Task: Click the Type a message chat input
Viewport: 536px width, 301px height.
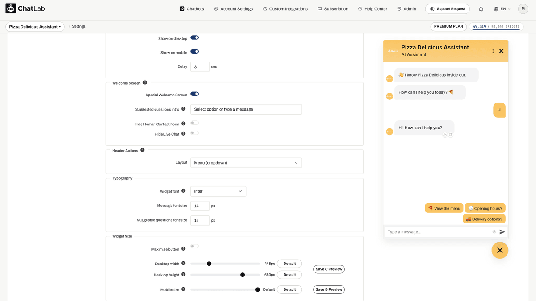Action: click(x=438, y=232)
